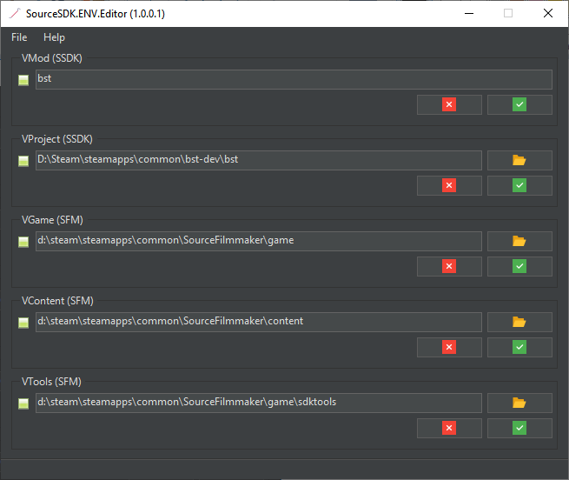This screenshot has width=569, height=480.
Task: Save VContent (SFM) via the green checkmark
Action: click(519, 347)
